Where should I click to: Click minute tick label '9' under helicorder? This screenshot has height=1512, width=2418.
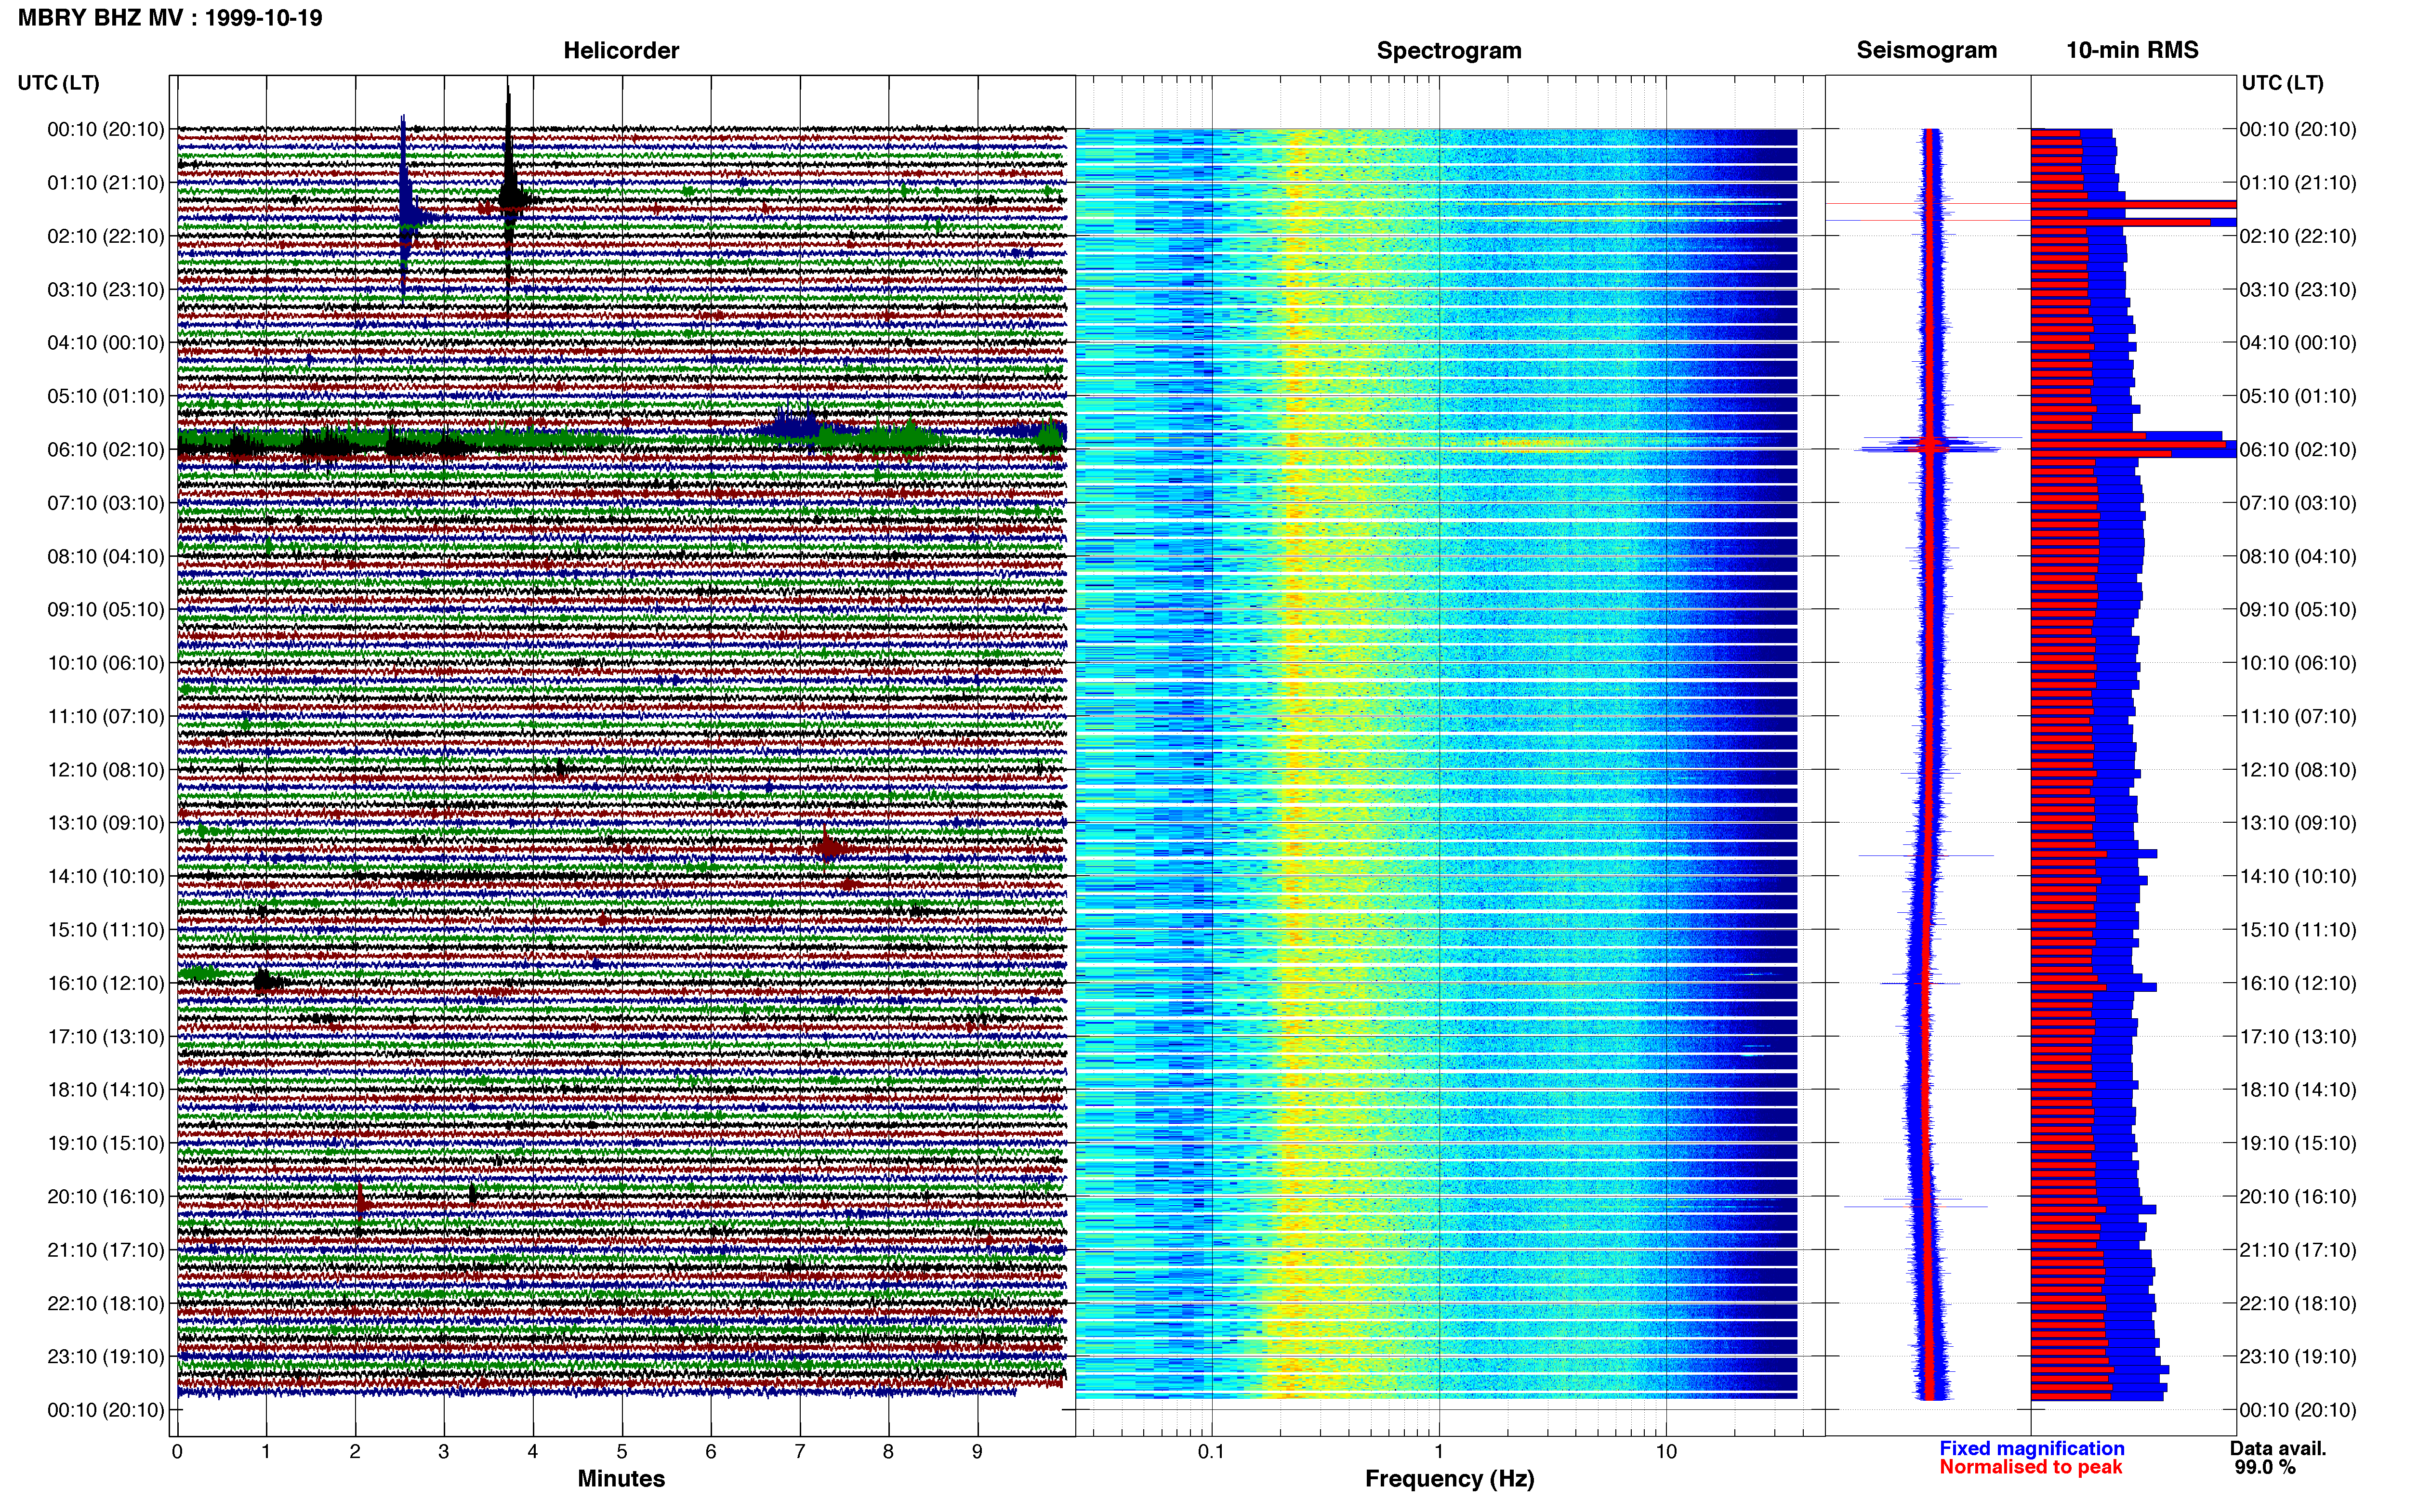click(x=977, y=1452)
